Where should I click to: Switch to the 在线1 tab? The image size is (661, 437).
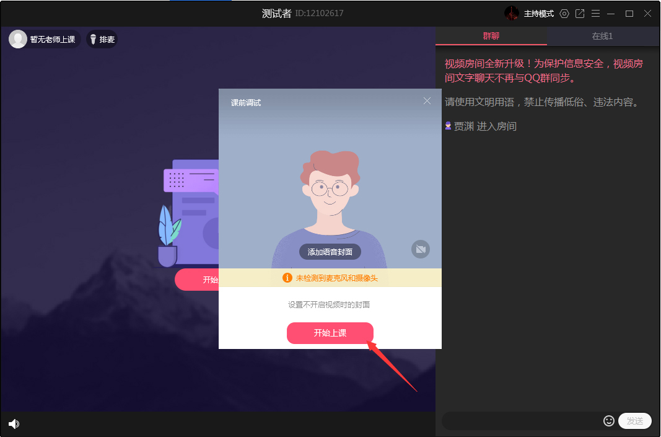[602, 36]
